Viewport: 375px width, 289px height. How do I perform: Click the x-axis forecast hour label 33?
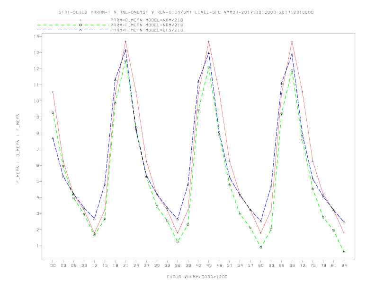(x=167, y=265)
